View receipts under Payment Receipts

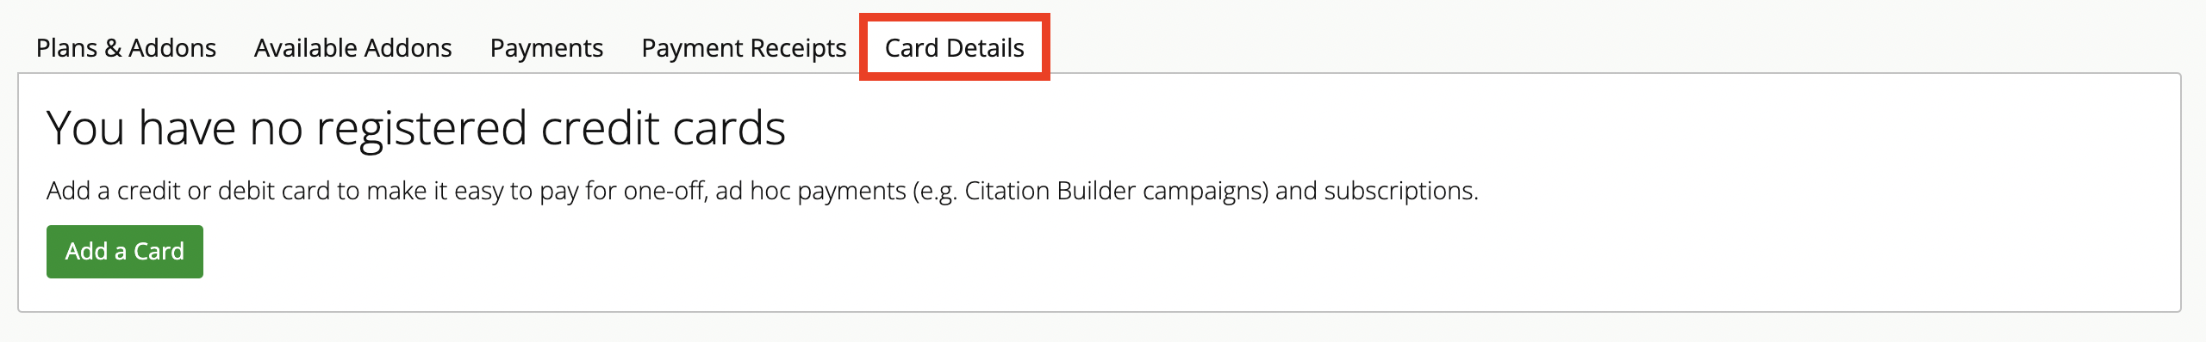(744, 48)
